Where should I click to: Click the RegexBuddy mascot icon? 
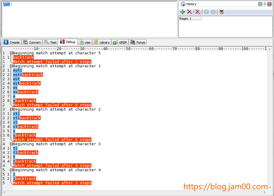click(x=222, y=12)
